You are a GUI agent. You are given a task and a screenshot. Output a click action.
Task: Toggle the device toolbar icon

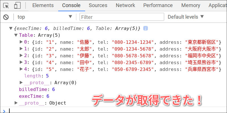(17, 5)
